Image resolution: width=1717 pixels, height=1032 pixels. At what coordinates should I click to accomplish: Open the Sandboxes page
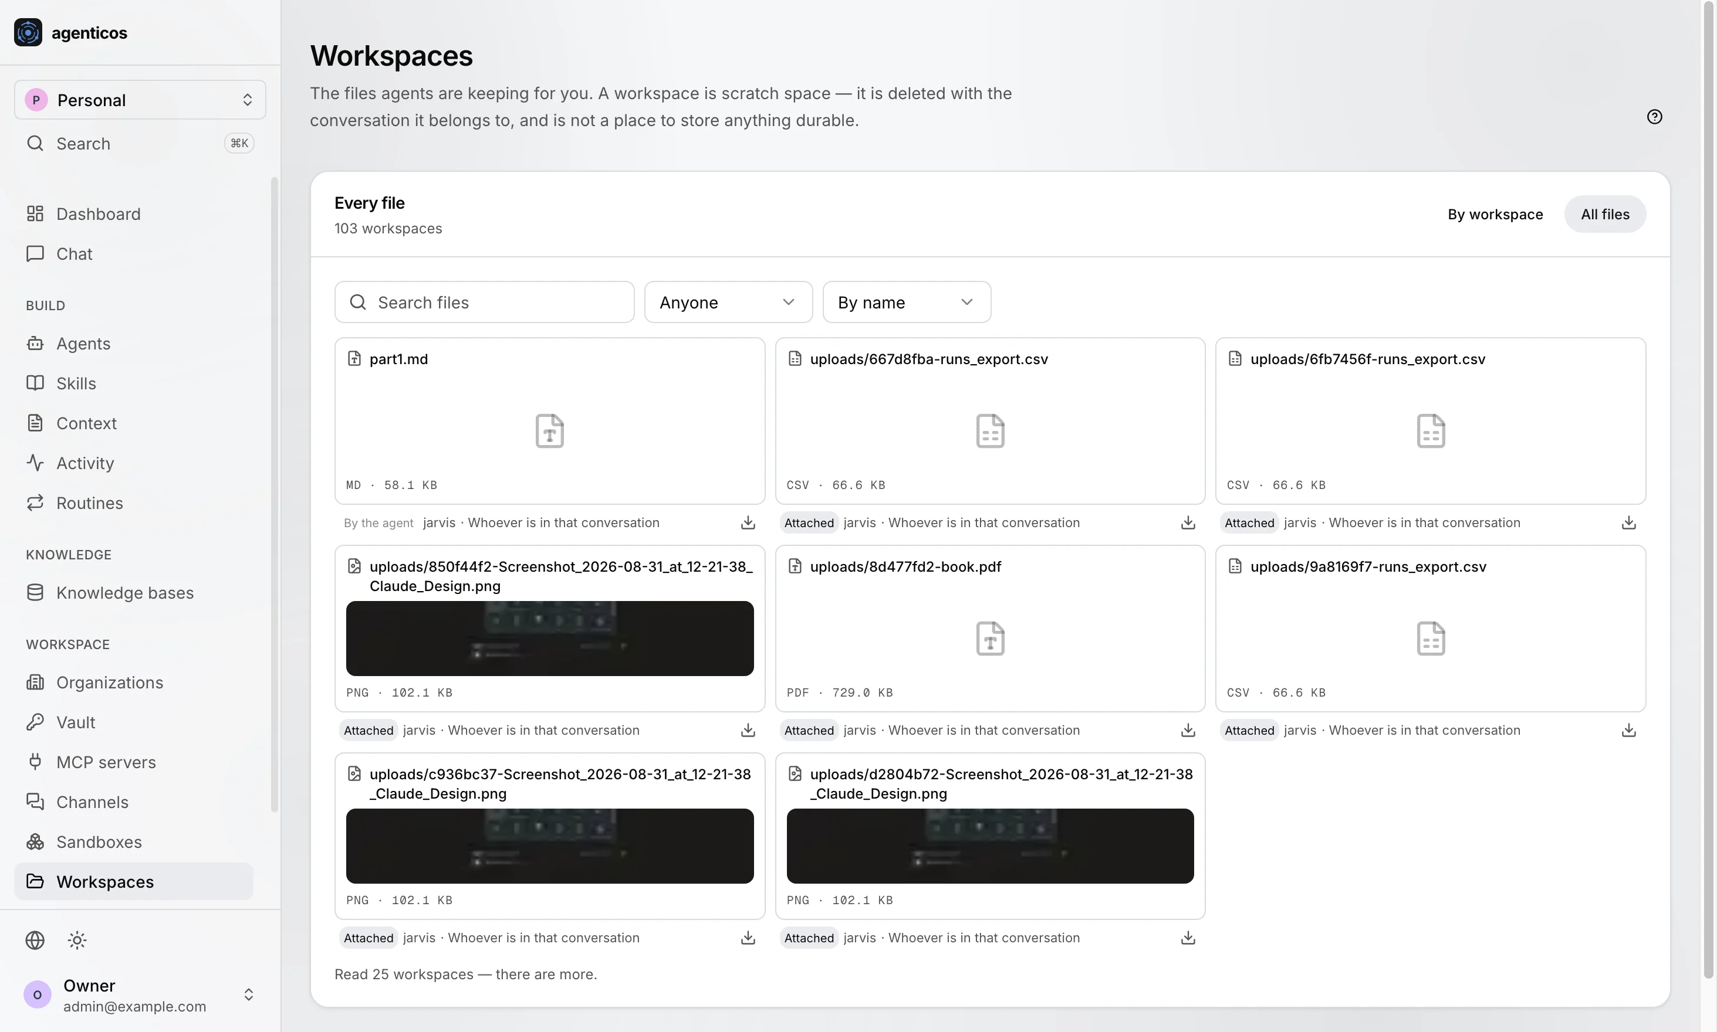[x=134, y=841]
